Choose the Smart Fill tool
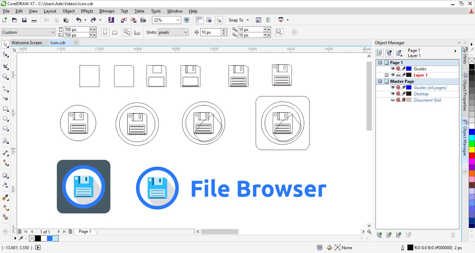 [x=5, y=217]
